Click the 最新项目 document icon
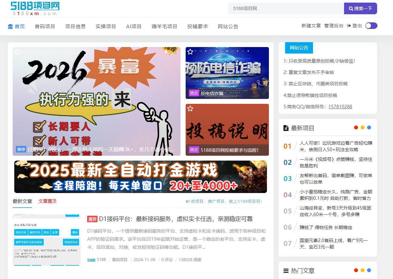Image resolution: width=393 pixels, height=279 pixels. (286, 128)
